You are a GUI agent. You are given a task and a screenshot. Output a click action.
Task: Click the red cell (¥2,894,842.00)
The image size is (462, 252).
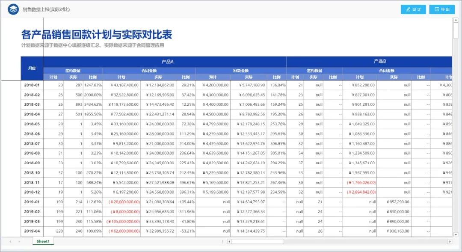point(359,192)
